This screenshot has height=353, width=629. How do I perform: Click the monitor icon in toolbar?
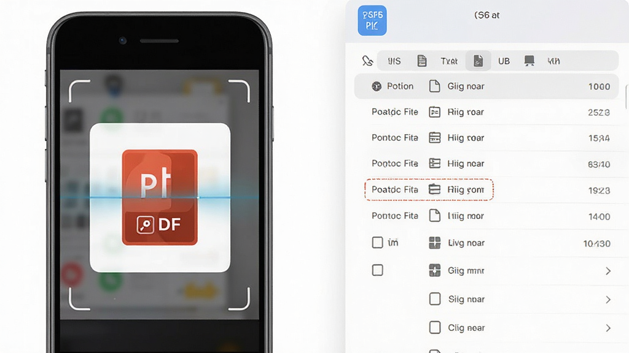[529, 61]
